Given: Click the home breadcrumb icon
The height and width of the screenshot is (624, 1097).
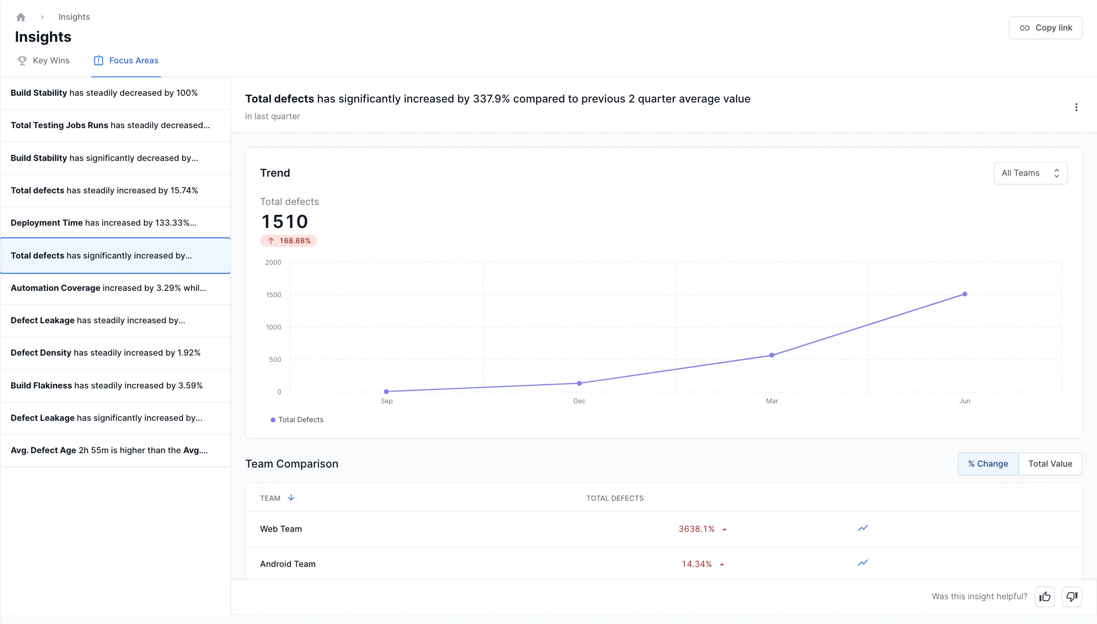Looking at the screenshot, I should coord(21,17).
